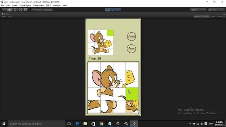This screenshot has width=226, height=127.
Task: Select the Hand tool in Unity toolbar
Action: click(x=4, y=10)
